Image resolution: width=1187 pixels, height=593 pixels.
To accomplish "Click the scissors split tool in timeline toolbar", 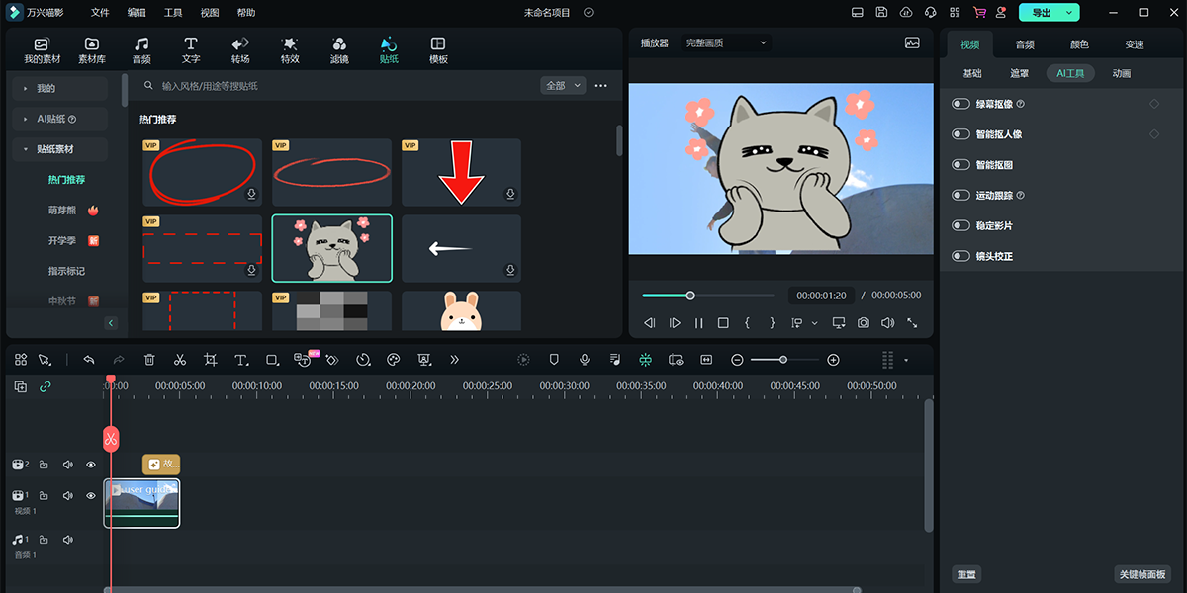I will pos(179,359).
